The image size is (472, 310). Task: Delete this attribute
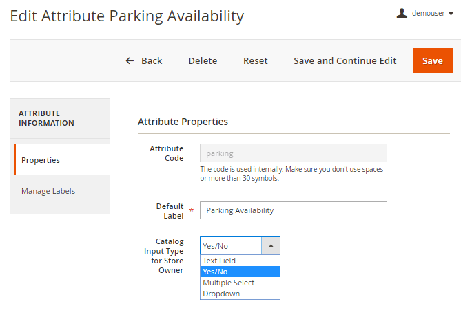[x=203, y=60]
